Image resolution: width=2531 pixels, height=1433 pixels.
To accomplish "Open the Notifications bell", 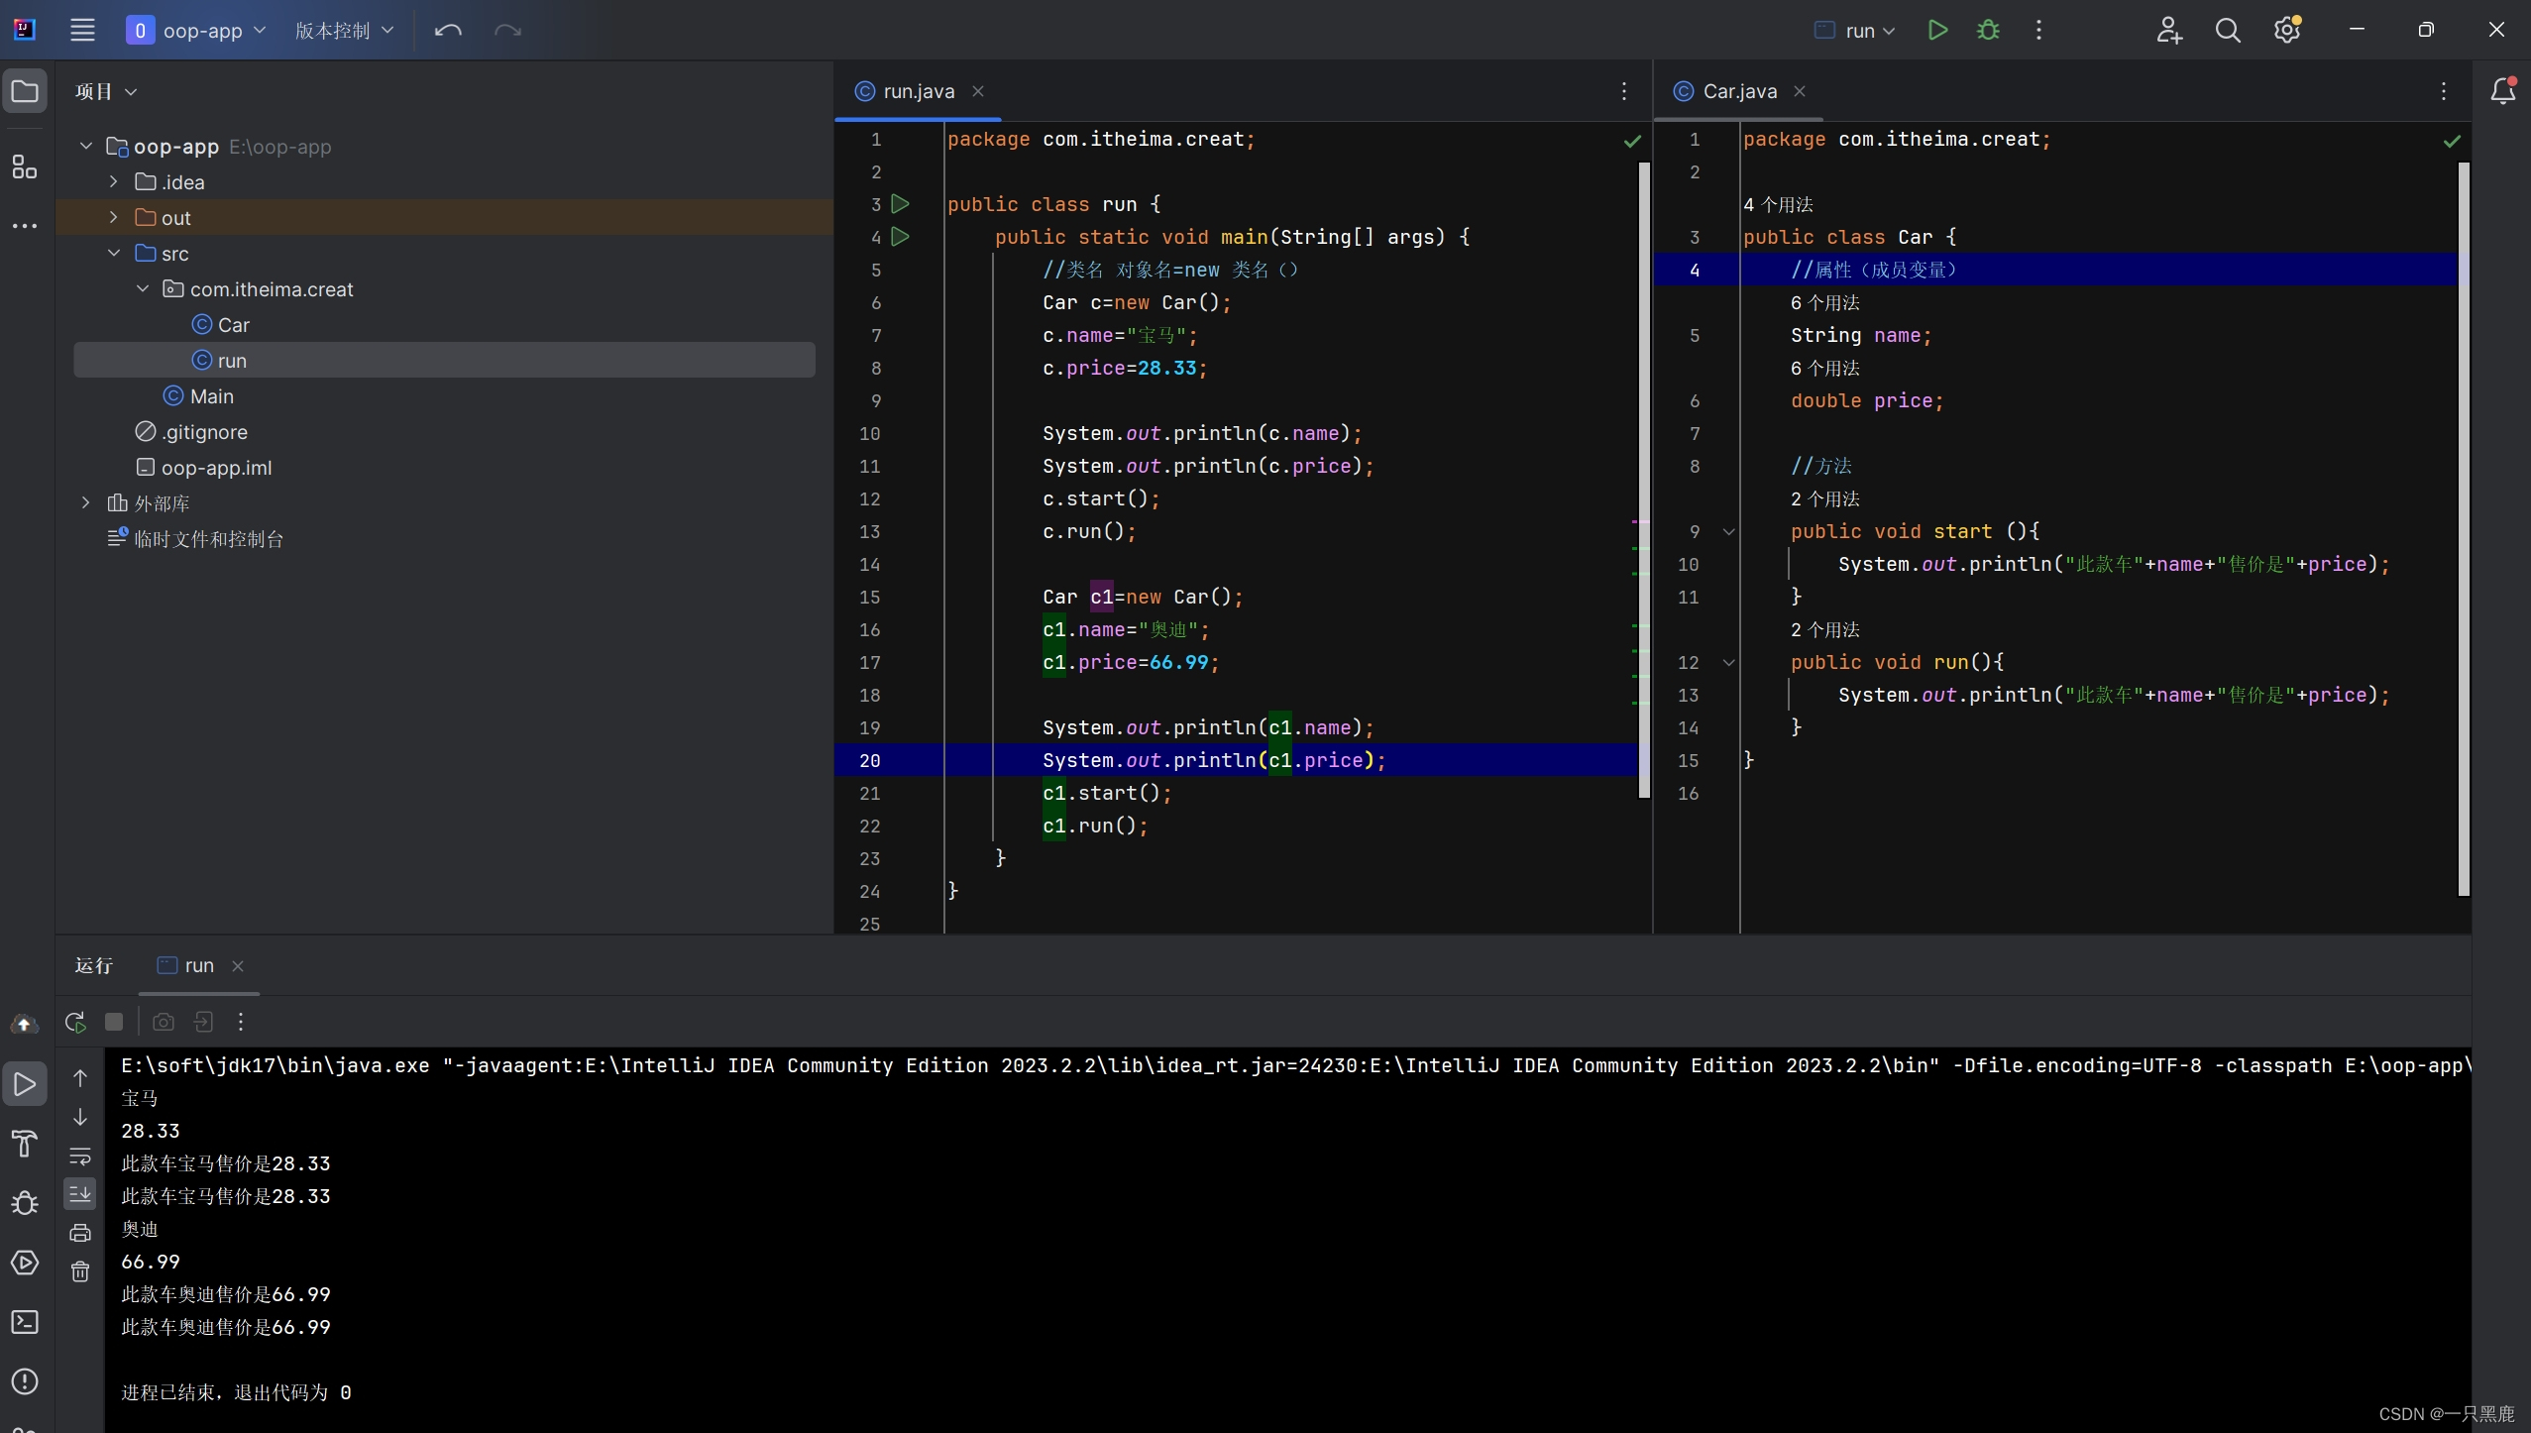I will 2503,91.
